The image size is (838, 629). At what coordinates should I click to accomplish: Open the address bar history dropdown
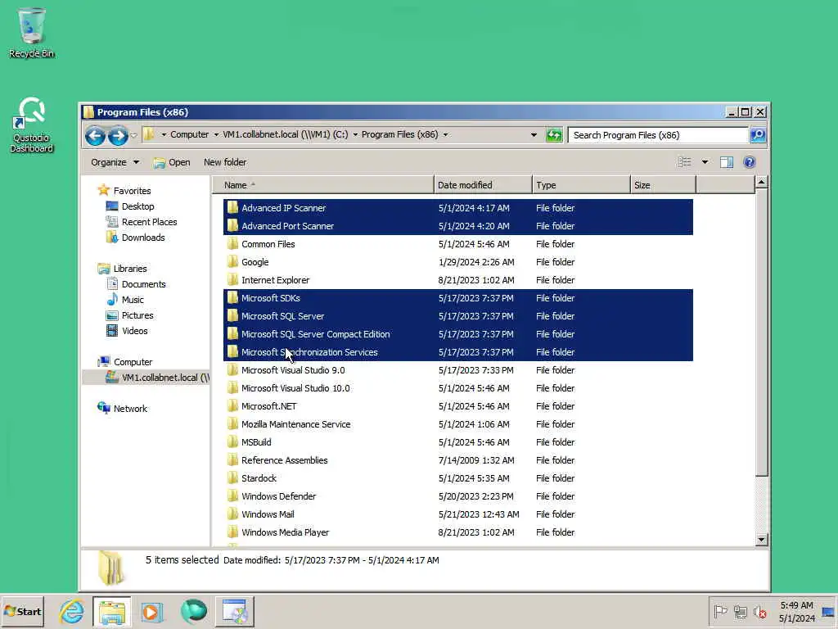click(534, 135)
